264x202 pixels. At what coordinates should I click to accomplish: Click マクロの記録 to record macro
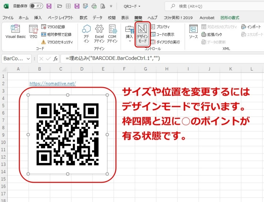point(53,27)
